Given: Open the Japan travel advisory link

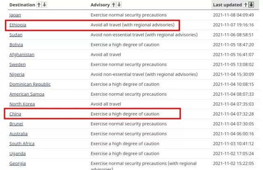Looking at the screenshot, I should coord(15,15).
